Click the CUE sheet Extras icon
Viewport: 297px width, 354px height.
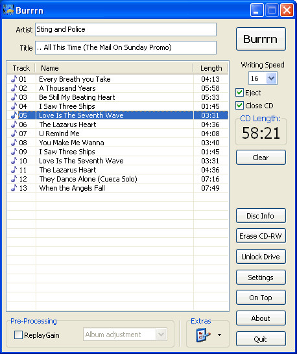click(x=203, y=335)
